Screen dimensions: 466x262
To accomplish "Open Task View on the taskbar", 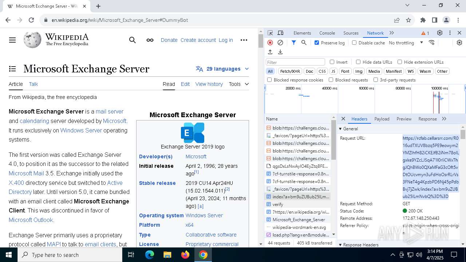I will click(x=131, y=255).
